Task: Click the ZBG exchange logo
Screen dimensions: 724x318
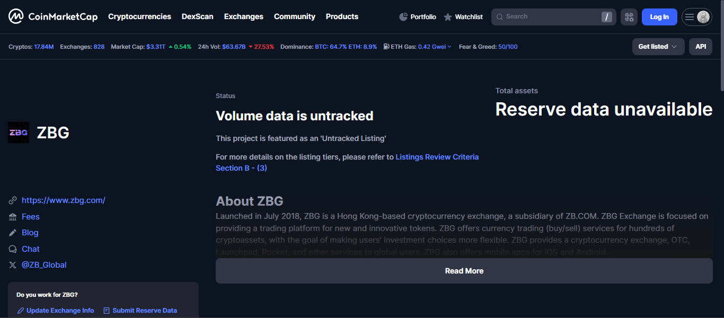Action: (19, 132)
